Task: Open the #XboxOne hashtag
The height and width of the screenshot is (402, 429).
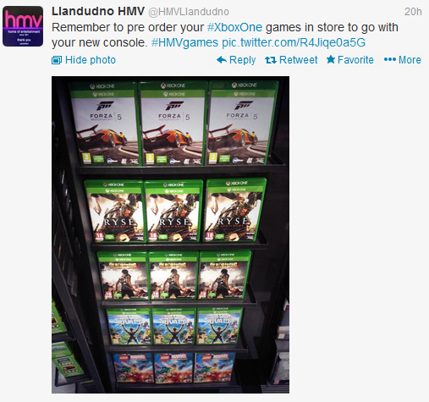Action: pos(234,27)
